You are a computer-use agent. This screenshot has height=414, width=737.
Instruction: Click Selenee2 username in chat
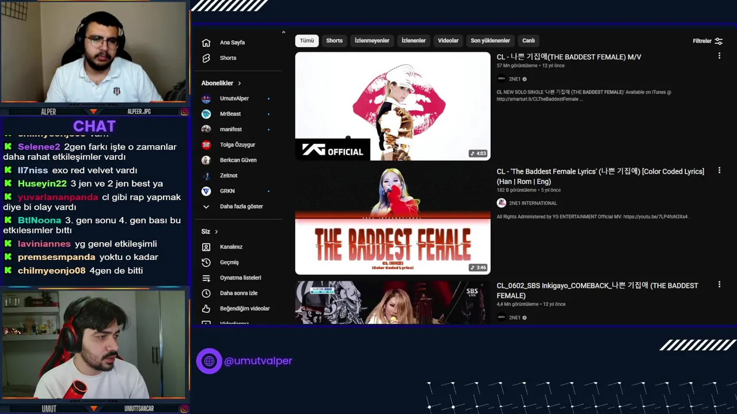click(x=39, y=147)
